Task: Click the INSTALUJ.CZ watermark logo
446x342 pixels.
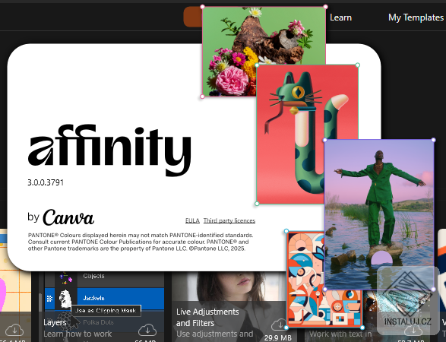Action: click(x=408, y=300)
